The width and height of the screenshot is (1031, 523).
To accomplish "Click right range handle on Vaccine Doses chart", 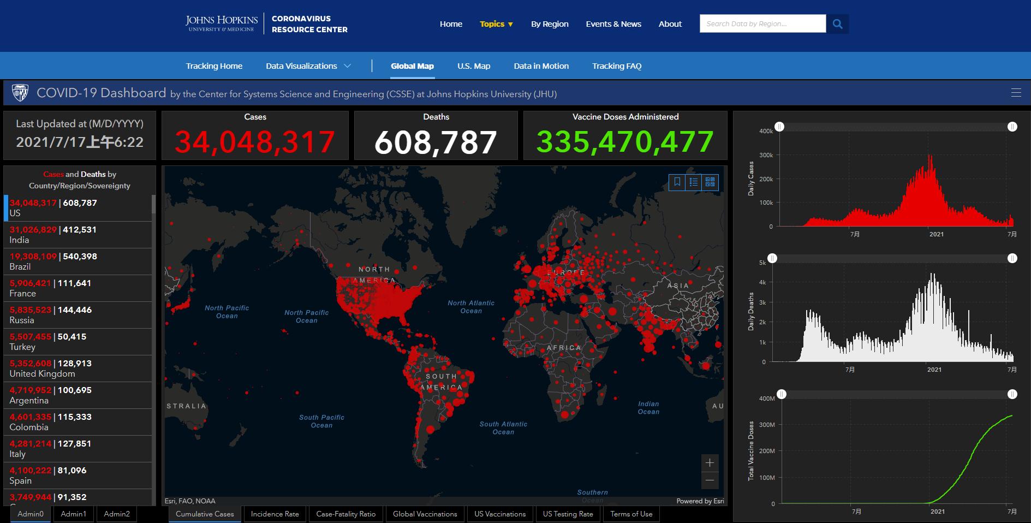I will pyautogui.click(x=1012, y=394).
